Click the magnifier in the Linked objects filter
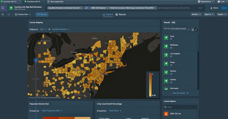The image size is (228, 119). 165,107
